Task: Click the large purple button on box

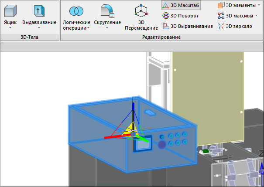Action: coord(162,144)
